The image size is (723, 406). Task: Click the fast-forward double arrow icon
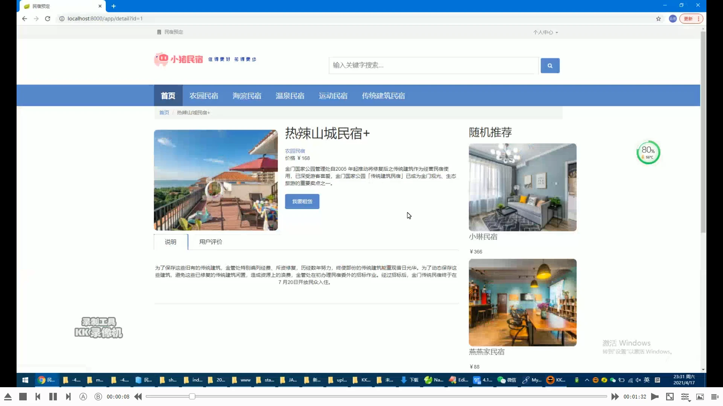click(615, 397)
